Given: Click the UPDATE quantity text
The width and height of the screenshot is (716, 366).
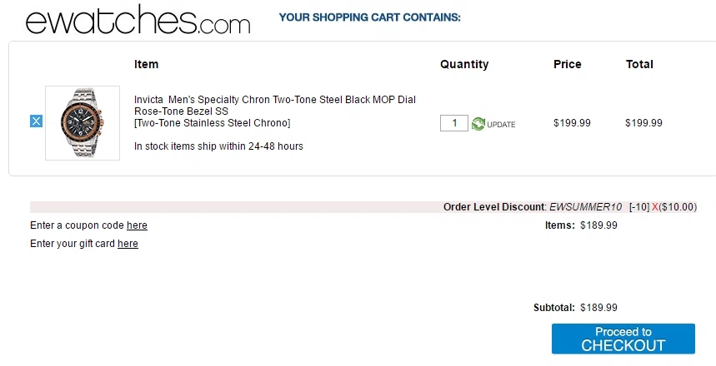Looking at the screenshot, I should (x=501, y=125).
